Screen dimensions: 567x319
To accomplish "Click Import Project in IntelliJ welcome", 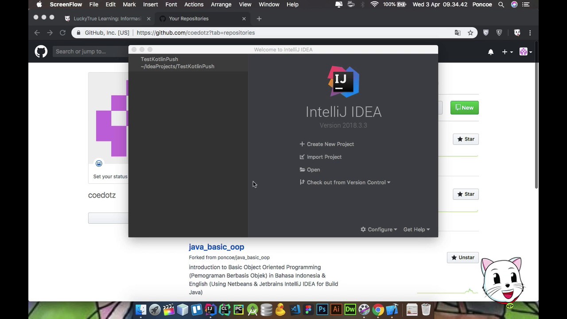I will coord(320,157).
